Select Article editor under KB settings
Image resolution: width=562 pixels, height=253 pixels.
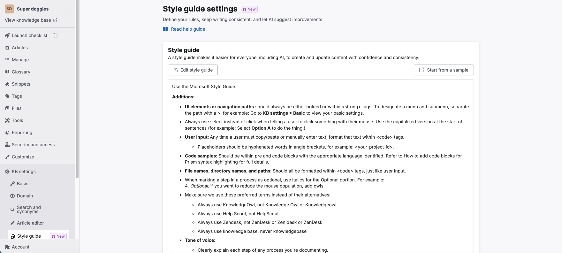pyautogui.click(x=31, y=223)
